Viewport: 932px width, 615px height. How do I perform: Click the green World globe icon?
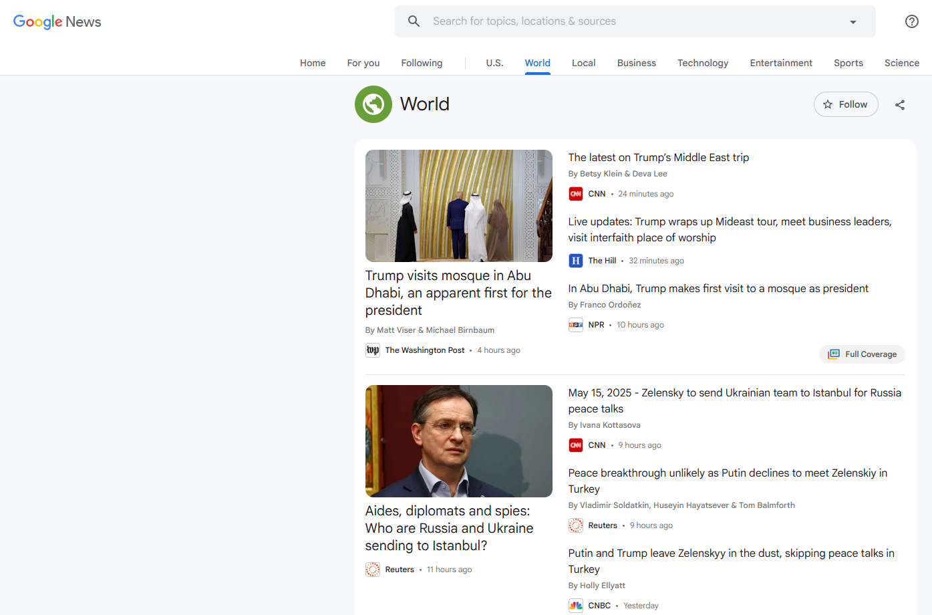(373, 104)
